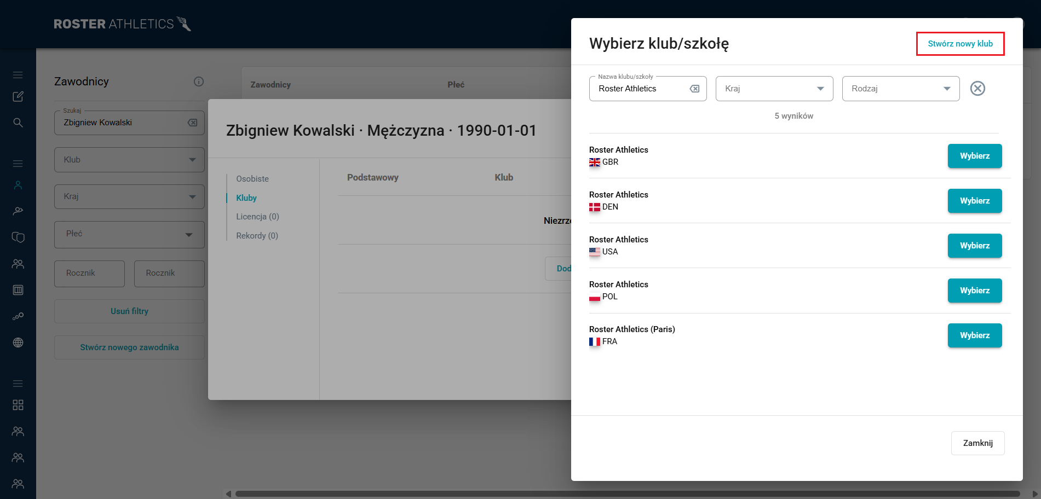Click the right arrow of the horizontal scrollbar

1035,494
